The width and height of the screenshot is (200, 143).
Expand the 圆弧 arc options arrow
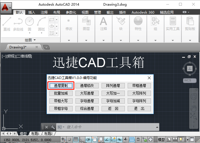[x=41, y=33]
